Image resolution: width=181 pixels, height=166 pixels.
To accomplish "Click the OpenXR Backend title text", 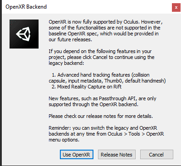I will click(26, 7).
